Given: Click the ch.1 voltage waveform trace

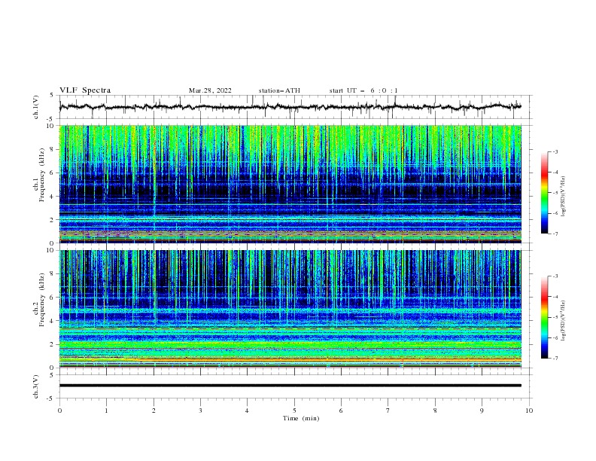Looking at the screenshot, I should tap(290, 107).
